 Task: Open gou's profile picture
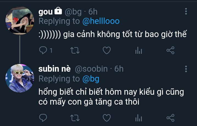[x=20, y=21]
